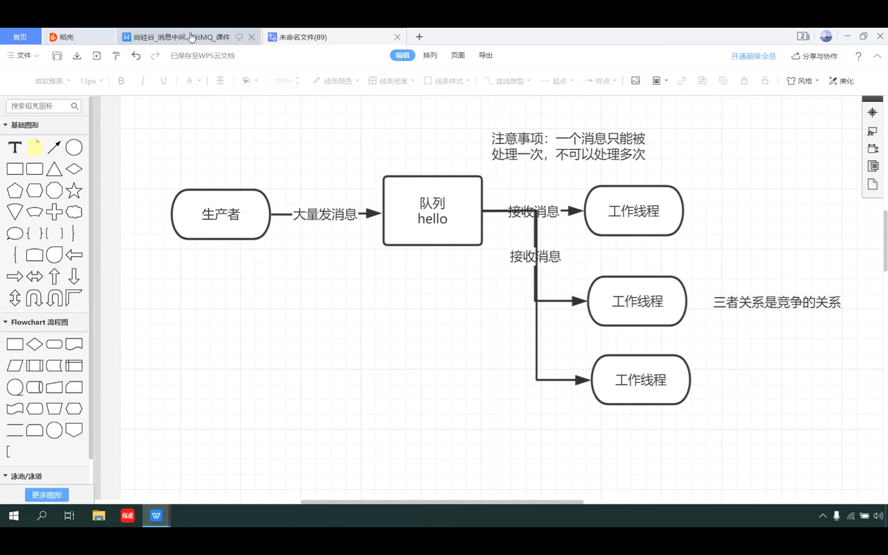Toggle underline formatting

tap(163, 81)
